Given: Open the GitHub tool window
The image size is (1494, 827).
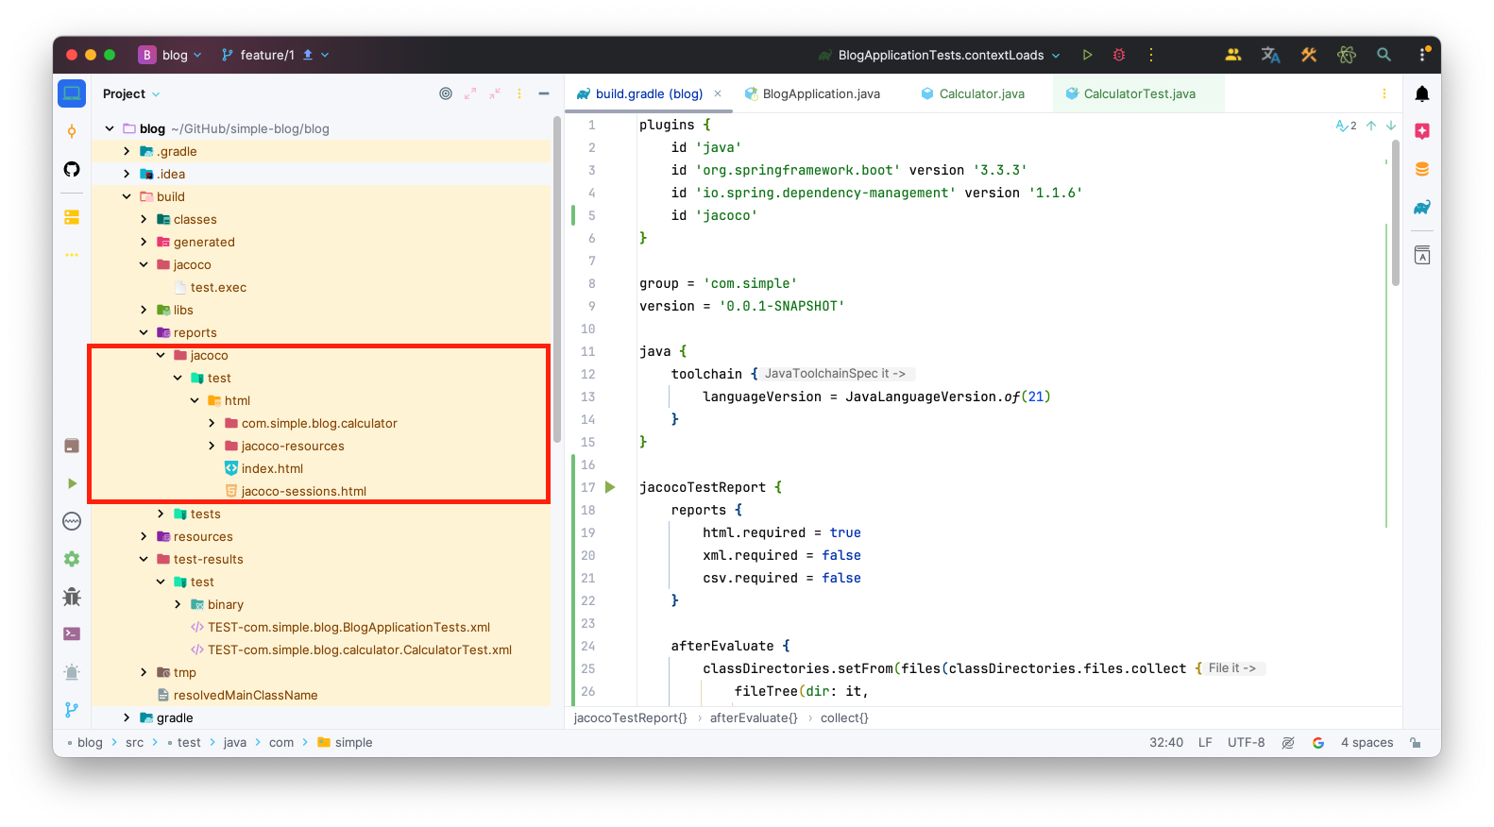Looking at the screenshot, I should click(72, 169).
